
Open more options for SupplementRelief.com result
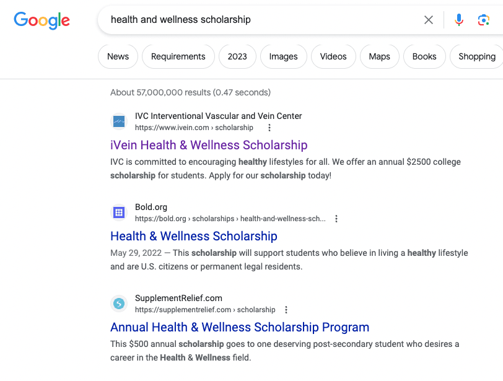286,310
